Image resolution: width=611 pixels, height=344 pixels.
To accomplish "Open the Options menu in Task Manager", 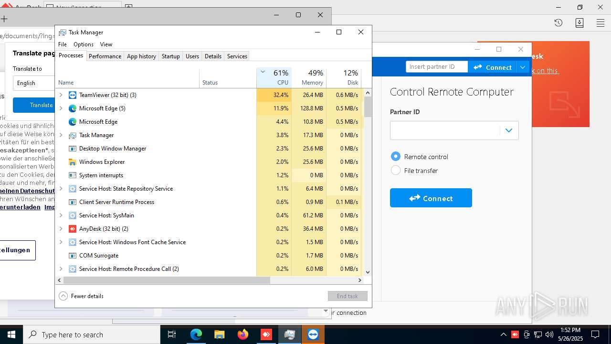I will 84,44.
